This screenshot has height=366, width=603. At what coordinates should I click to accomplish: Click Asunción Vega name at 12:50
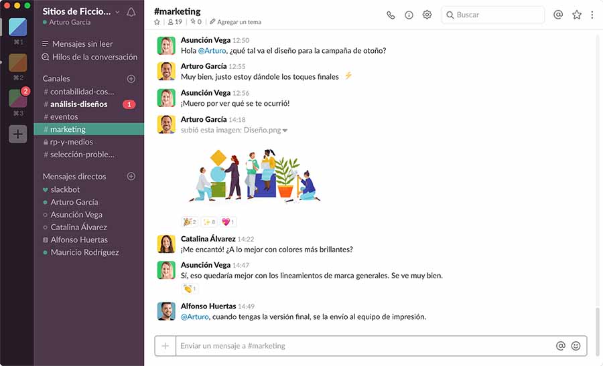coord(206,40)
